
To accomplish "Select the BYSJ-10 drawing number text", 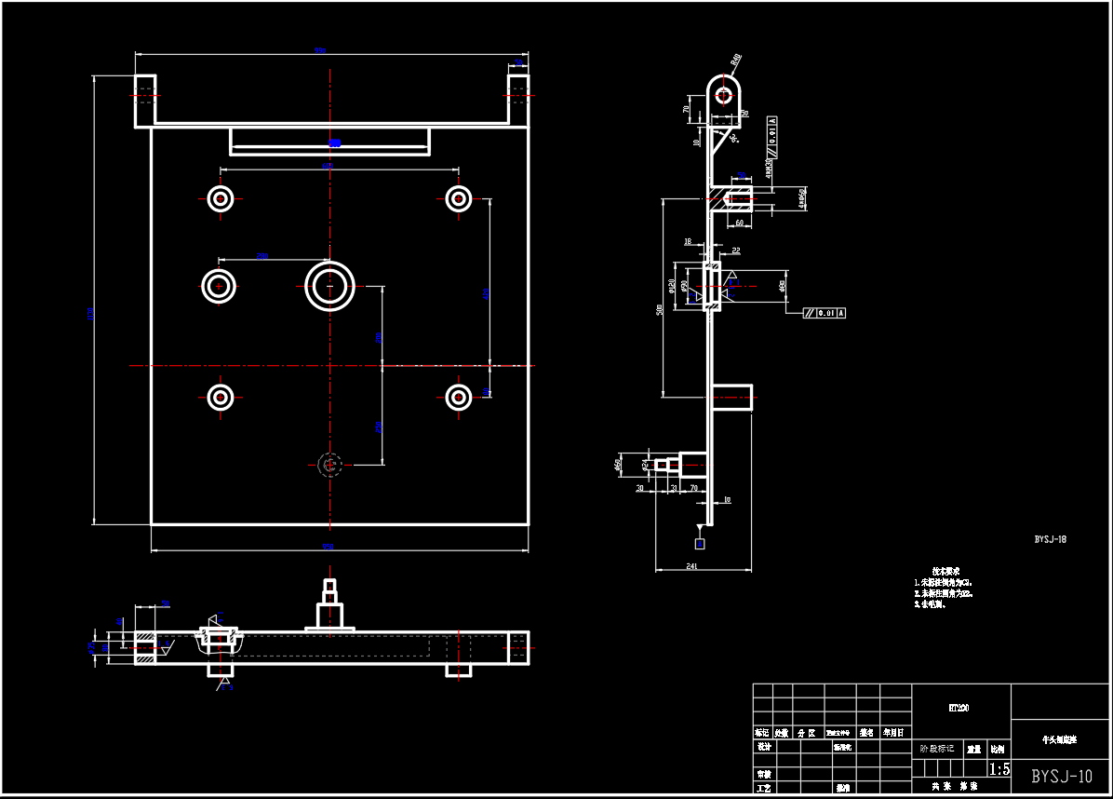I will click(1061, 777).
